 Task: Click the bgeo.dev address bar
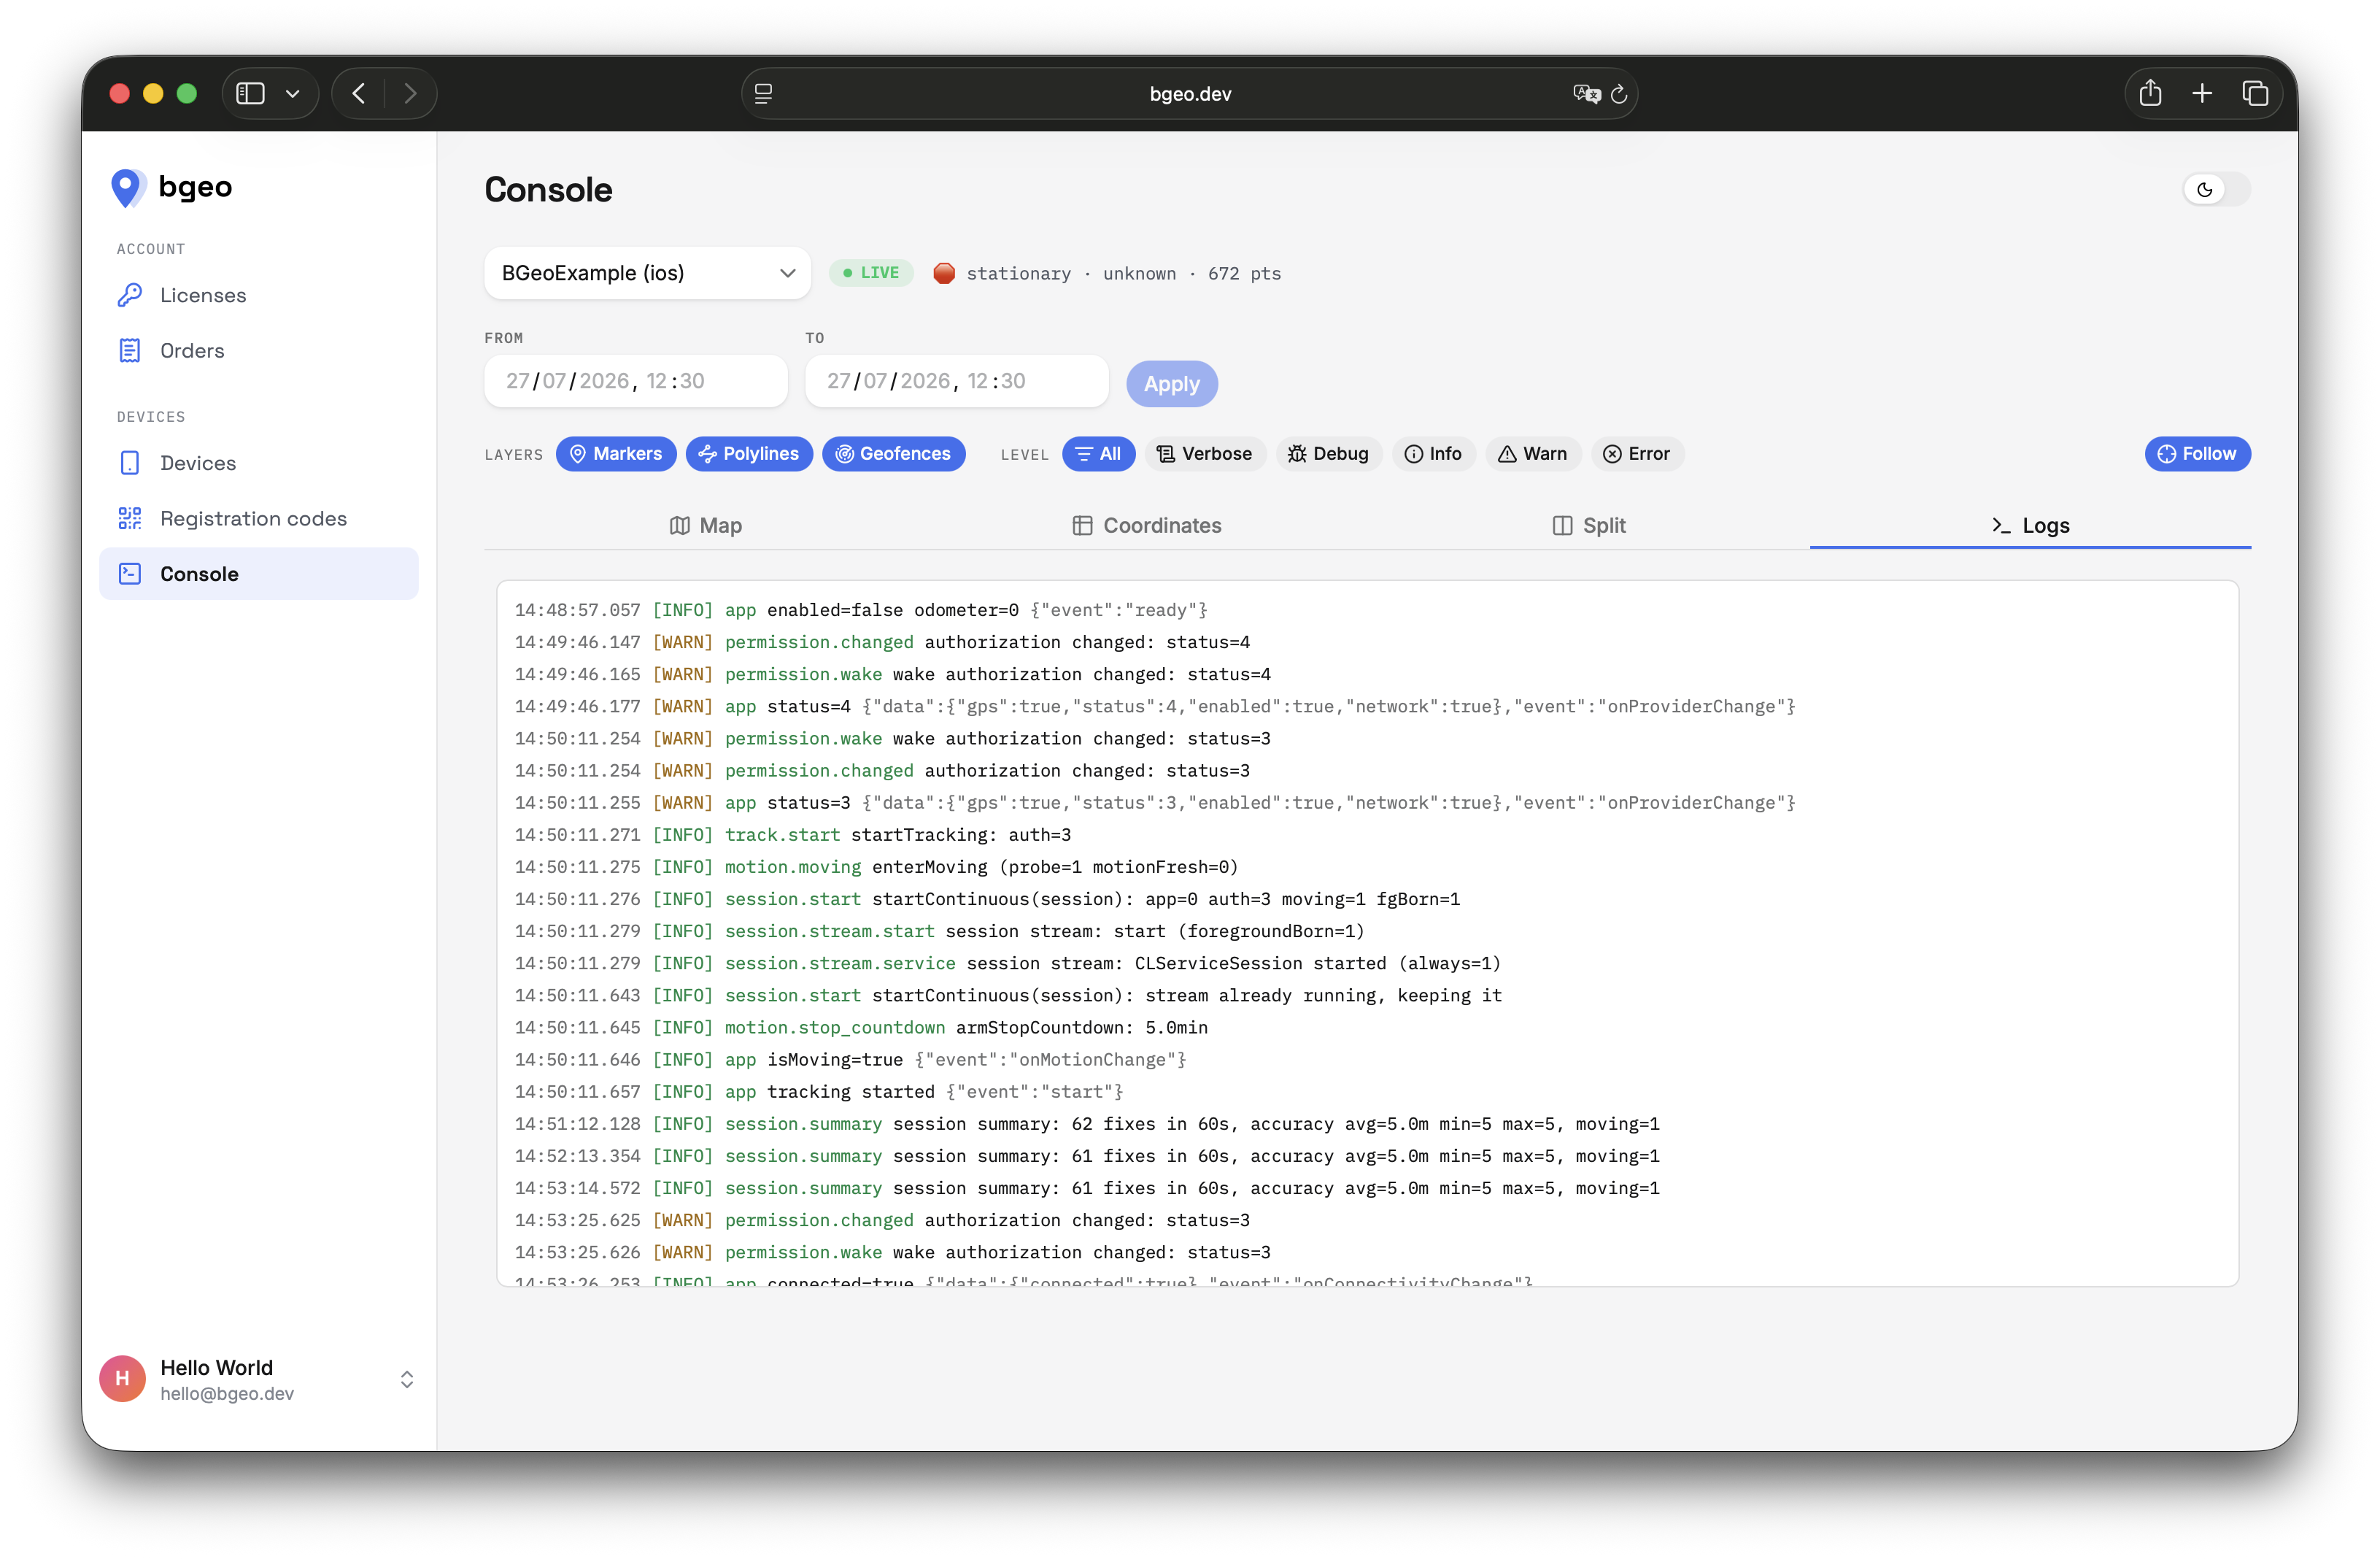pos(1190,93)
